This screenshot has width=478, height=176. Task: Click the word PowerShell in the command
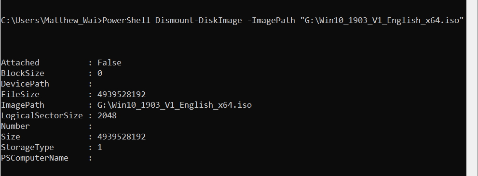click(126, 20)
